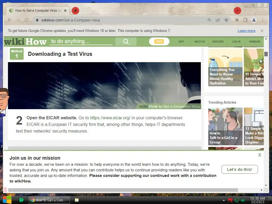Image resolution: width=272 pixels, height=204 pixels.
Task: Open the Chrome extensions puzzle icon
Action: click(237, 20)
